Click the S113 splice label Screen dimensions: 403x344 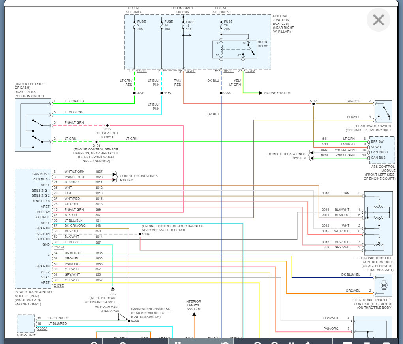pyautogui.click(x=313, y=101)
